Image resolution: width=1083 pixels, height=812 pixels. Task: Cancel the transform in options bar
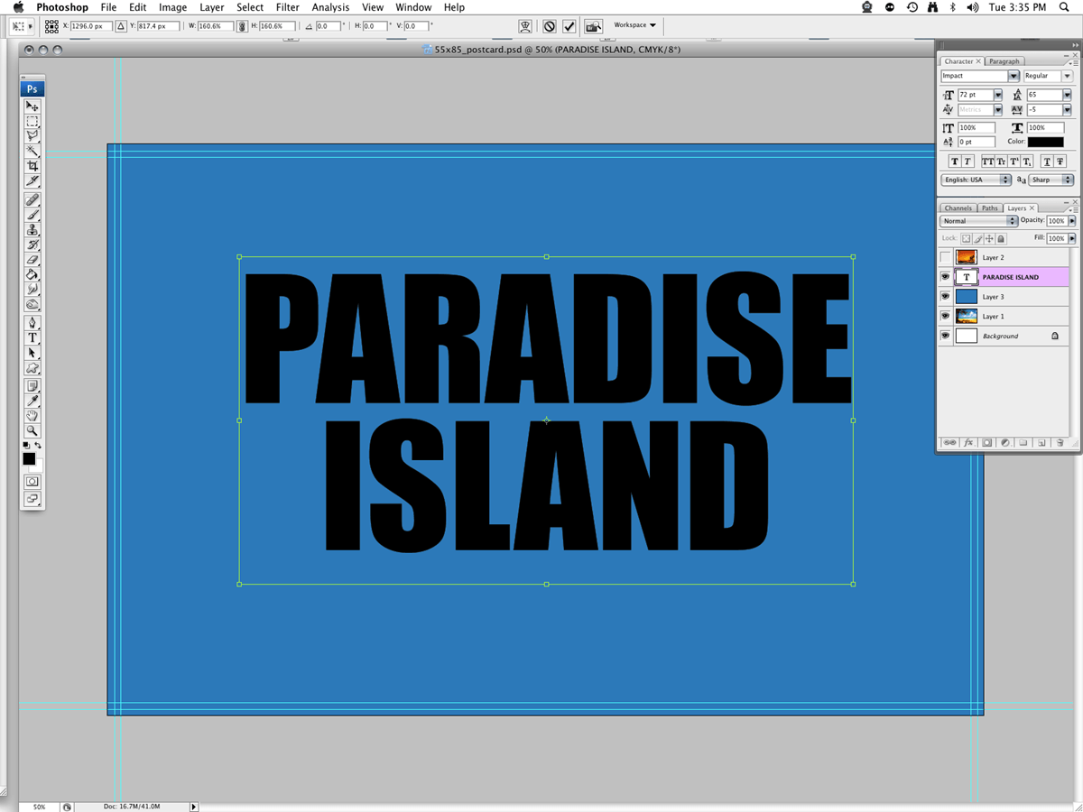point(549,26)
